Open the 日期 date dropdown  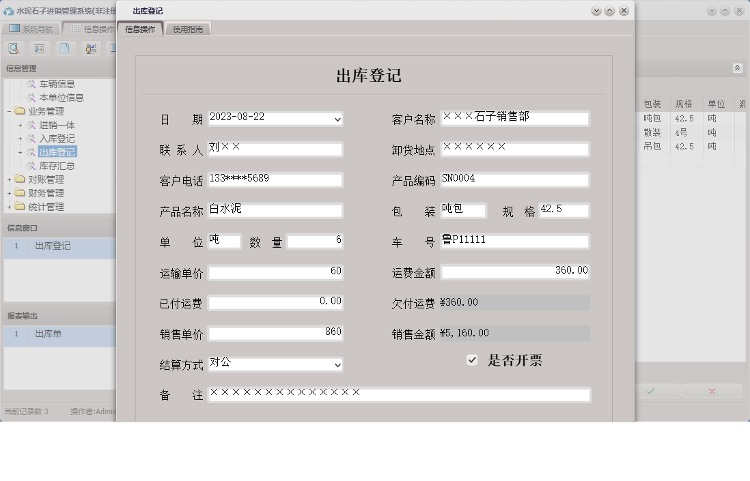point(337,119)
